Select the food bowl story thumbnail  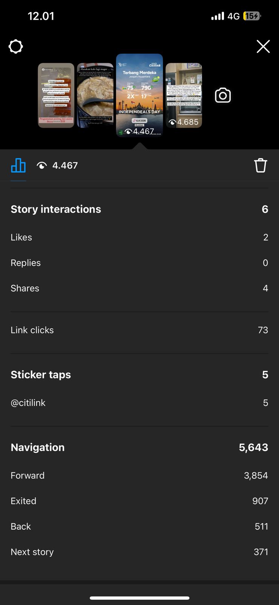pyautogui.click(x=95, y=95)
